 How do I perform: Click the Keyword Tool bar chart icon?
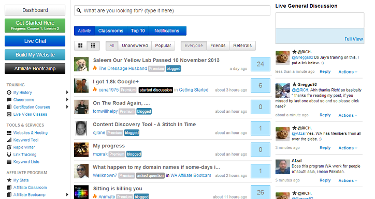click(9, 140)
